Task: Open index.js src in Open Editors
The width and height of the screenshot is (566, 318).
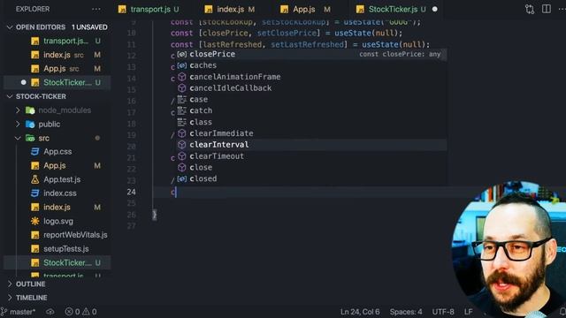Action: pyautogui.click(x=57, y=55)
